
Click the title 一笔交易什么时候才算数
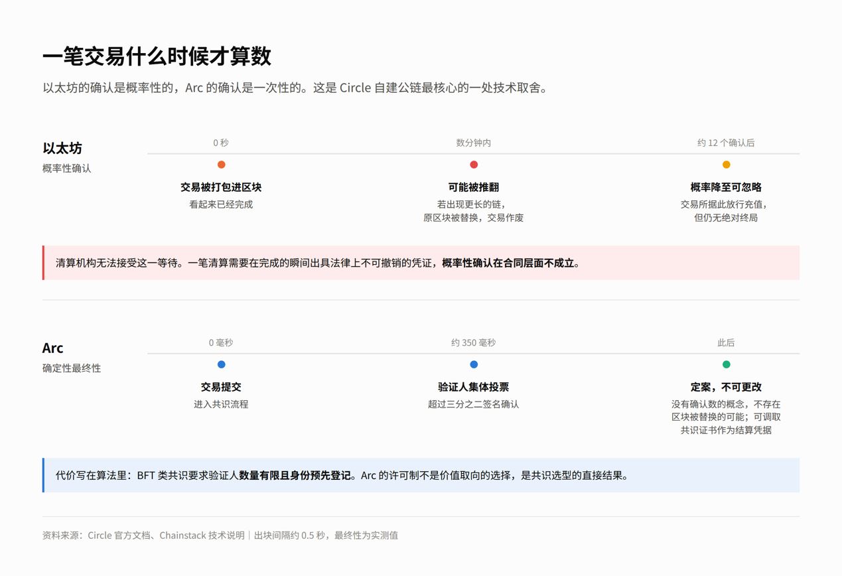coord(157,56)
